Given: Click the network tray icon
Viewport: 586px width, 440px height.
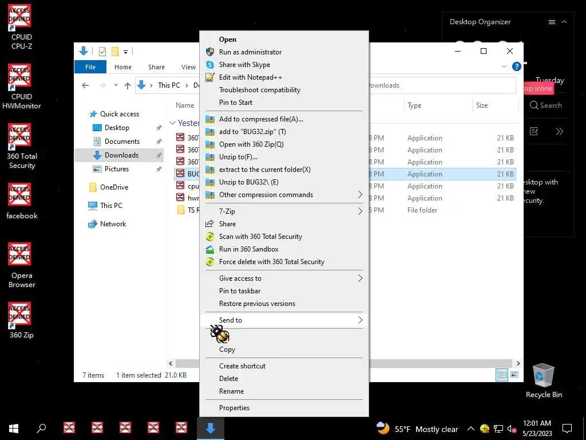Looking at the screenshot, I should click(498, 429).
